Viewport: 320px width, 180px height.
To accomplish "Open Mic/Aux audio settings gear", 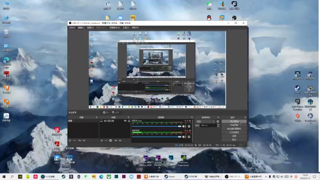I will pyautogui.click(x=189, y=126).
